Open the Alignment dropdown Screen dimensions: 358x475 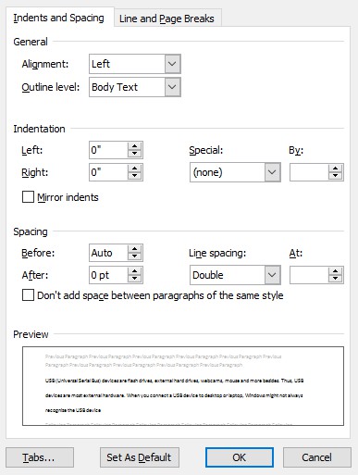pos(172,64)
